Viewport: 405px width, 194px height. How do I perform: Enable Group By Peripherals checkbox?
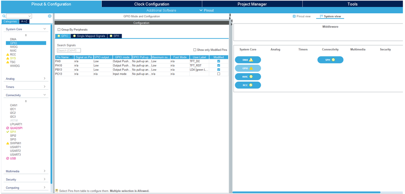(59, 30)
